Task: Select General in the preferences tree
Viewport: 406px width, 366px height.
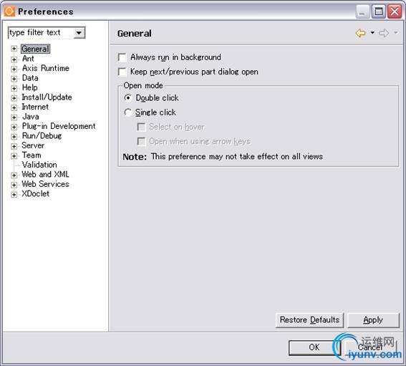Action: tap(35, 49)
